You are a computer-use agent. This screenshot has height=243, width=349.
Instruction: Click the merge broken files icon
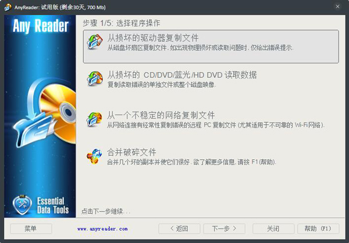pyautogui.click(x=94, y=156)
